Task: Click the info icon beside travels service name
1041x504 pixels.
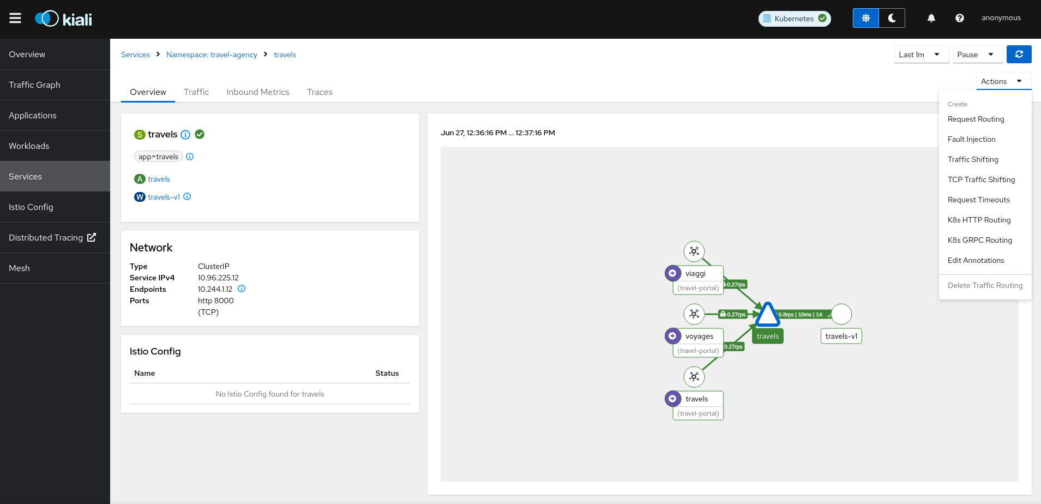Action: click(x=185, y=135)
